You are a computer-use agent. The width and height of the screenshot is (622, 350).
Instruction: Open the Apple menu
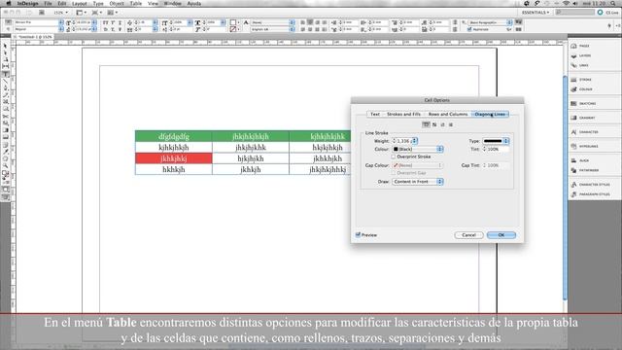pyautogui.click(x=9, y=3)
